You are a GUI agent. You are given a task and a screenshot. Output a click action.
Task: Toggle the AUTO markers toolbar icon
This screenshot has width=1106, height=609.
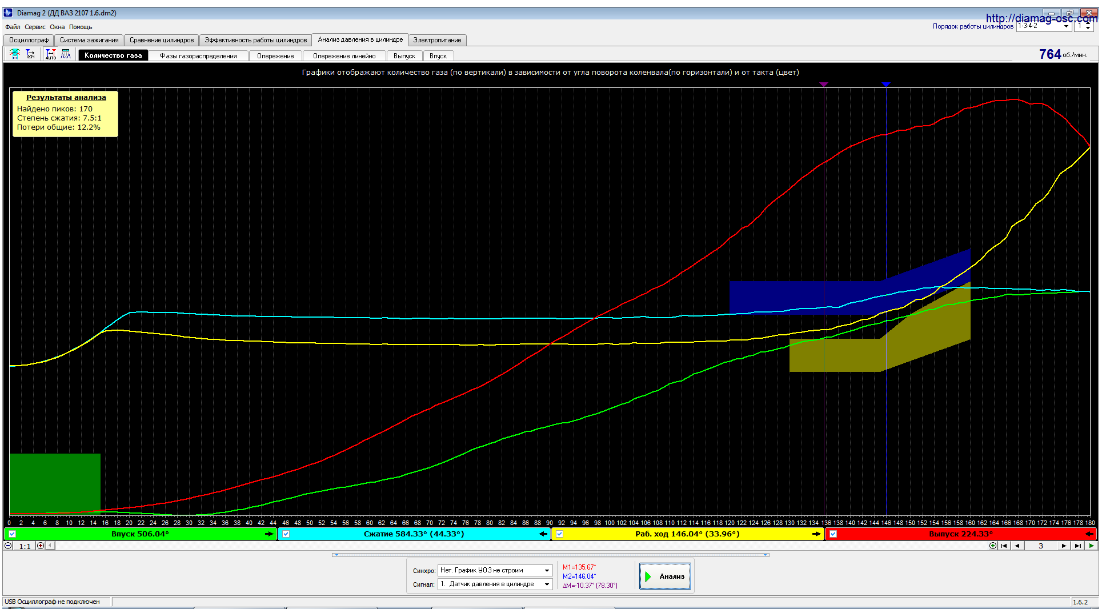point(51,54)
